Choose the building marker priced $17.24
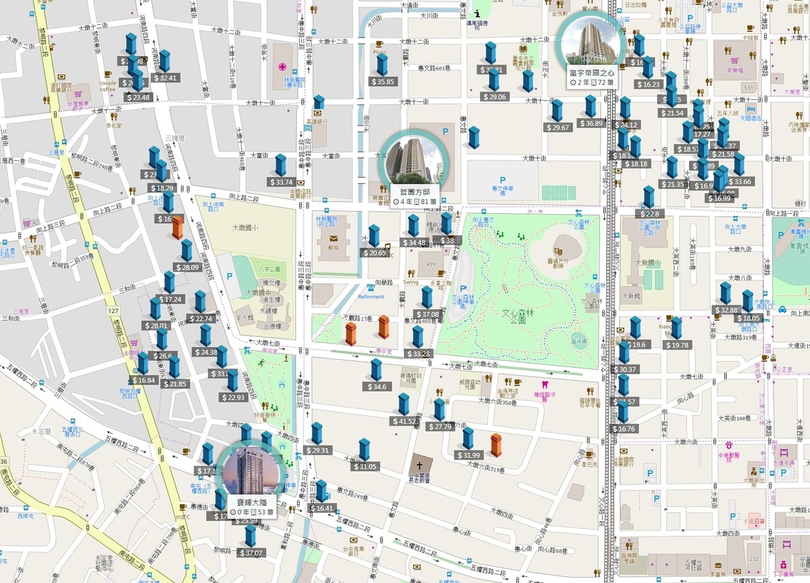 click(x=169, y=282)
